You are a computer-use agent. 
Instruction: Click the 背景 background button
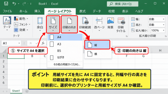[110, 23]
